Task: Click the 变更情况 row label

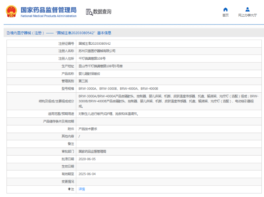Action: tap(68, 181)
